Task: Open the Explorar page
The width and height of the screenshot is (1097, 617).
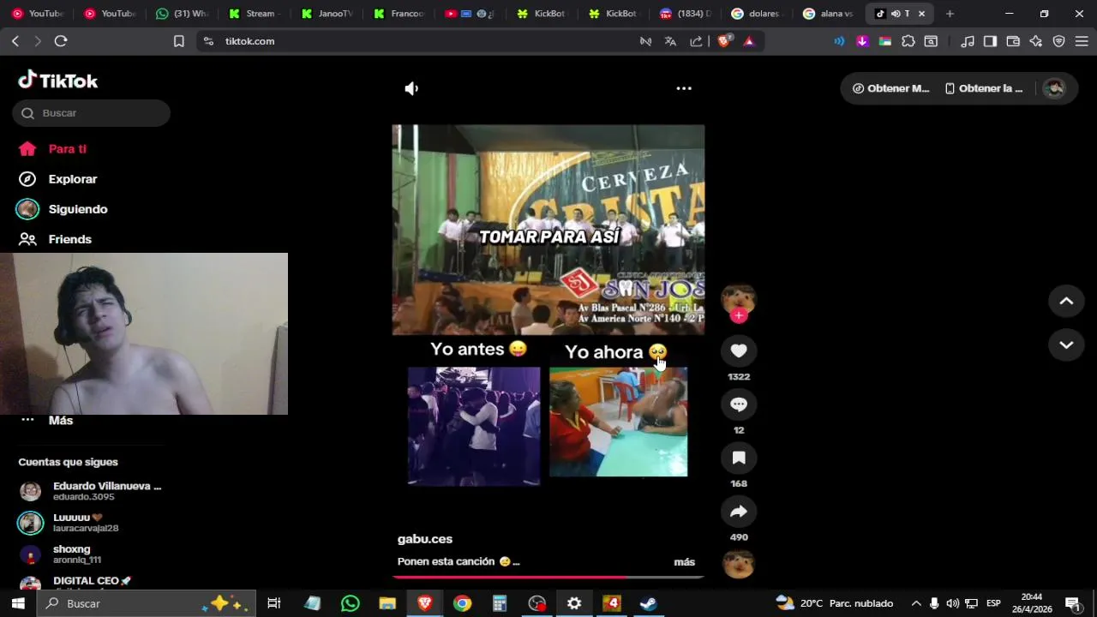Action: click(58, 179)
